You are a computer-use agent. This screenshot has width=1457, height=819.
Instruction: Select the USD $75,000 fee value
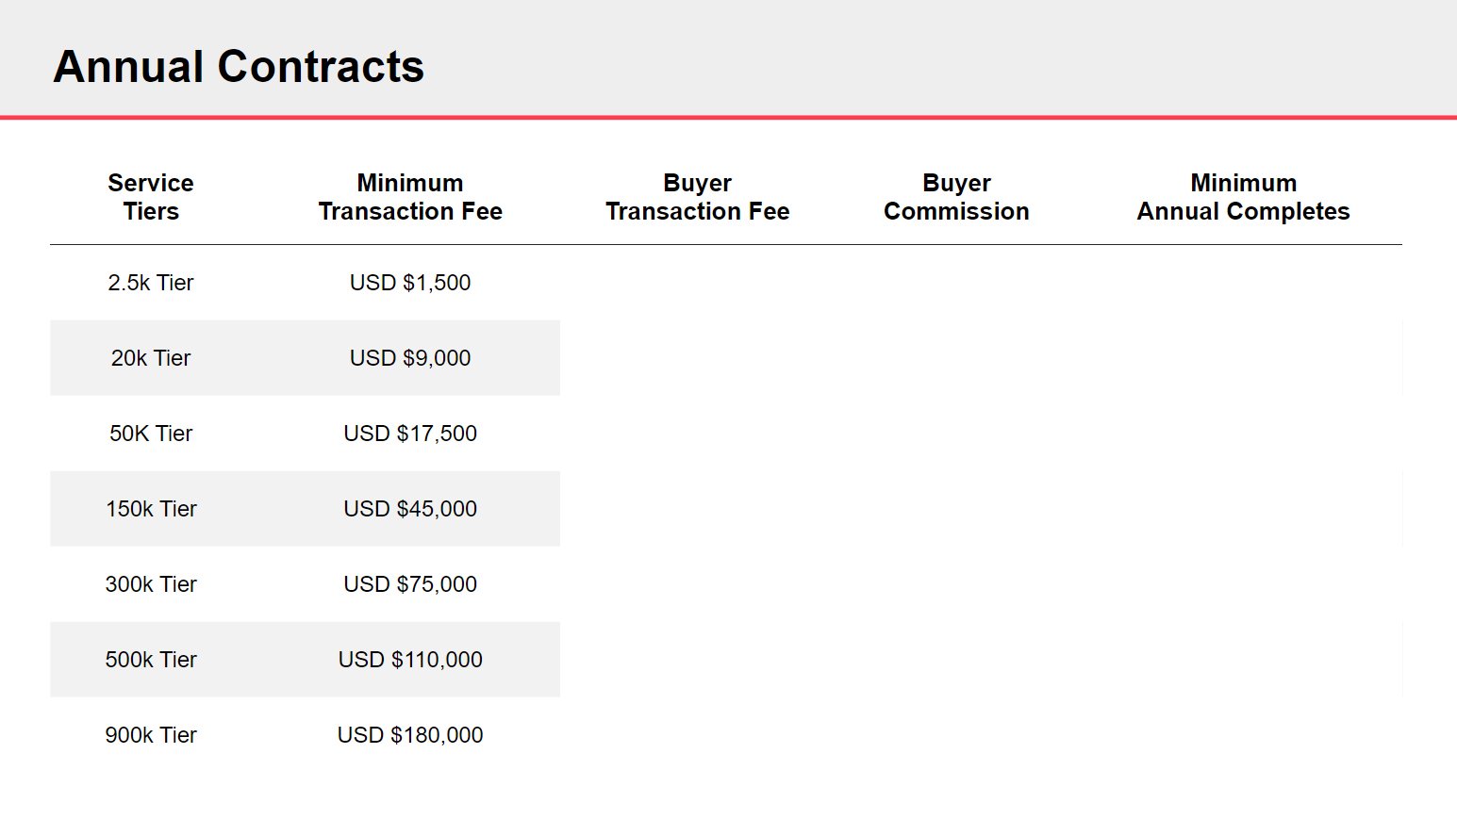pyautogui.click(x=410, y=584)
